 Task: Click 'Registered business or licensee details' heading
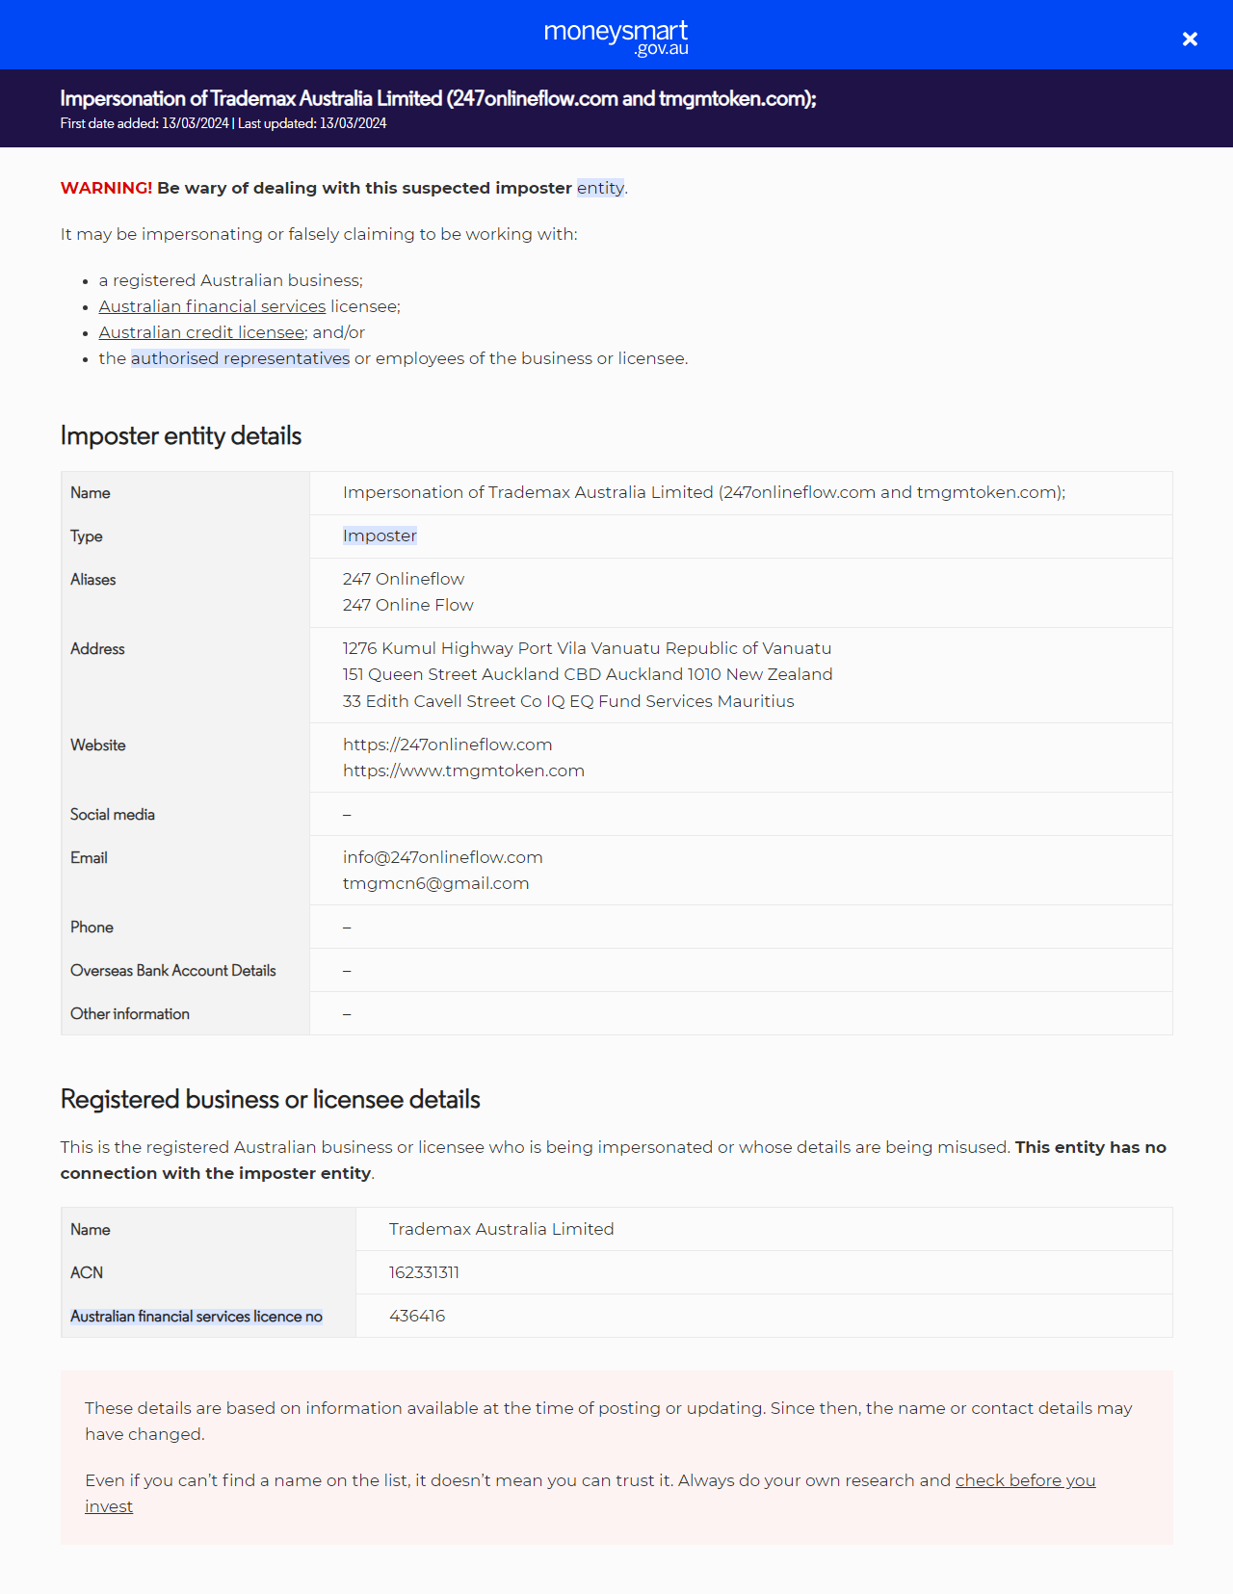click(270, 1100)
